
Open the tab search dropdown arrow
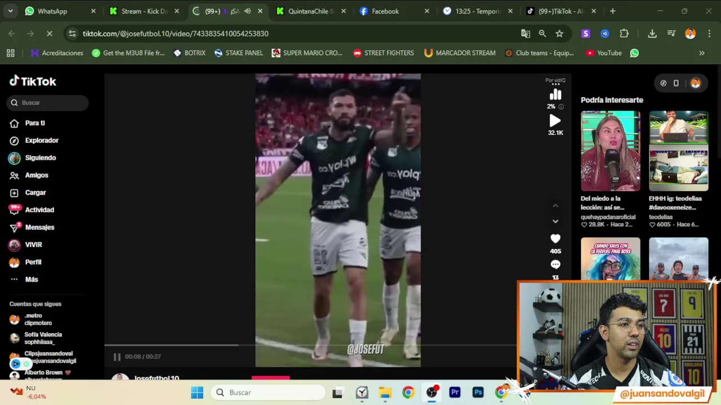(x=10, y=11)
